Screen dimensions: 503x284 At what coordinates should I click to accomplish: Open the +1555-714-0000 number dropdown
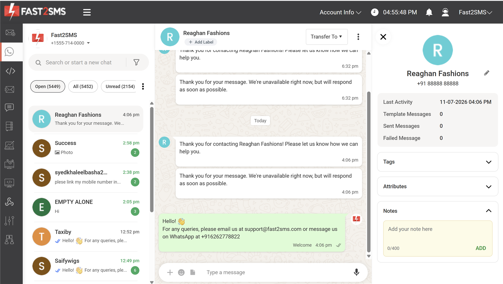(x=70, y=43)
